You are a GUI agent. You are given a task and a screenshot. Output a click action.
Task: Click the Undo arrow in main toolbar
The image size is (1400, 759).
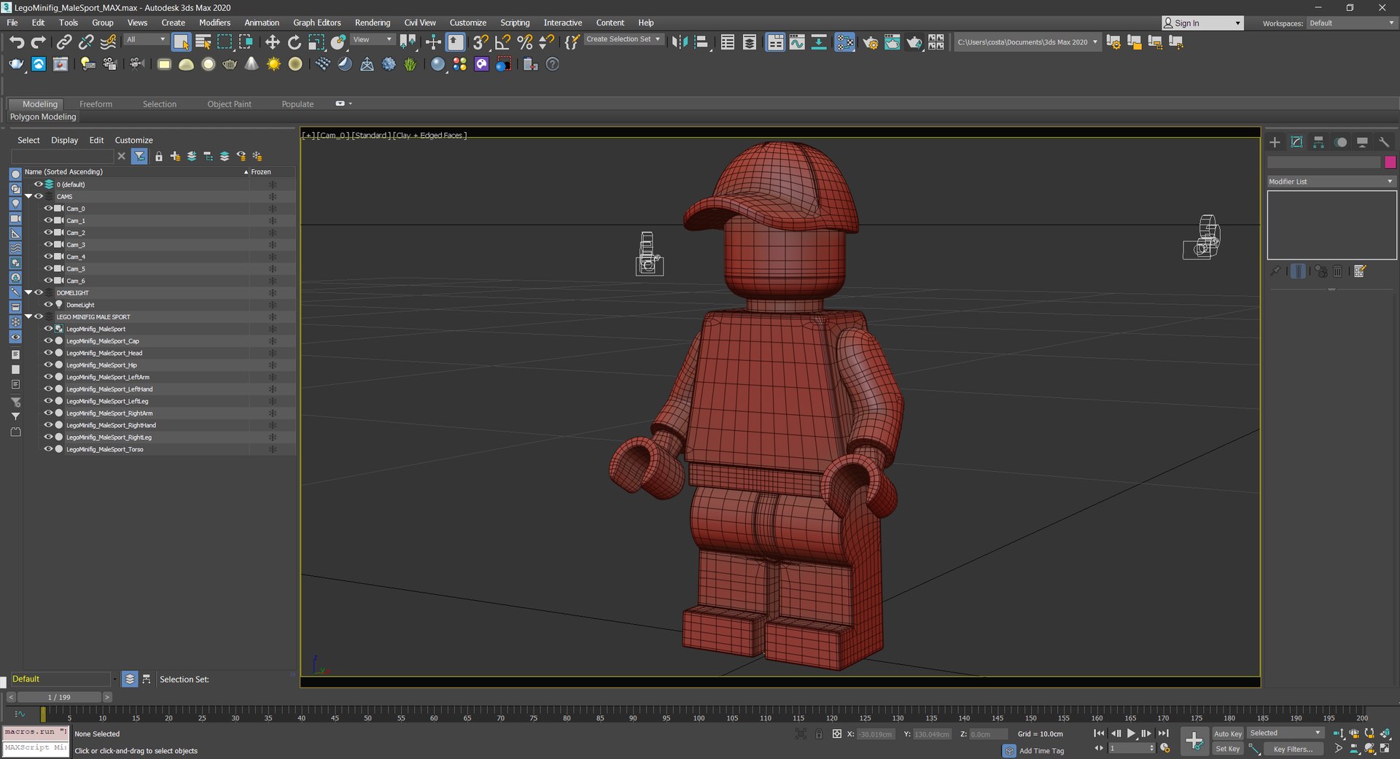pos(17,42)
